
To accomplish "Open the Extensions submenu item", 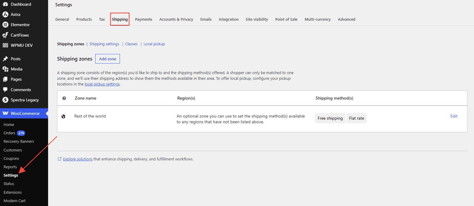I will [13, 192].
